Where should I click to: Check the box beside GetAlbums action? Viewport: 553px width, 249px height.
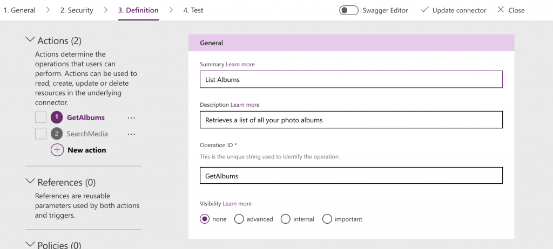pos(41,117)
